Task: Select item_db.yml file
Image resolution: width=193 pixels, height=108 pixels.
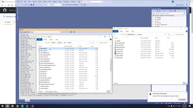Action: click(68, 51)
